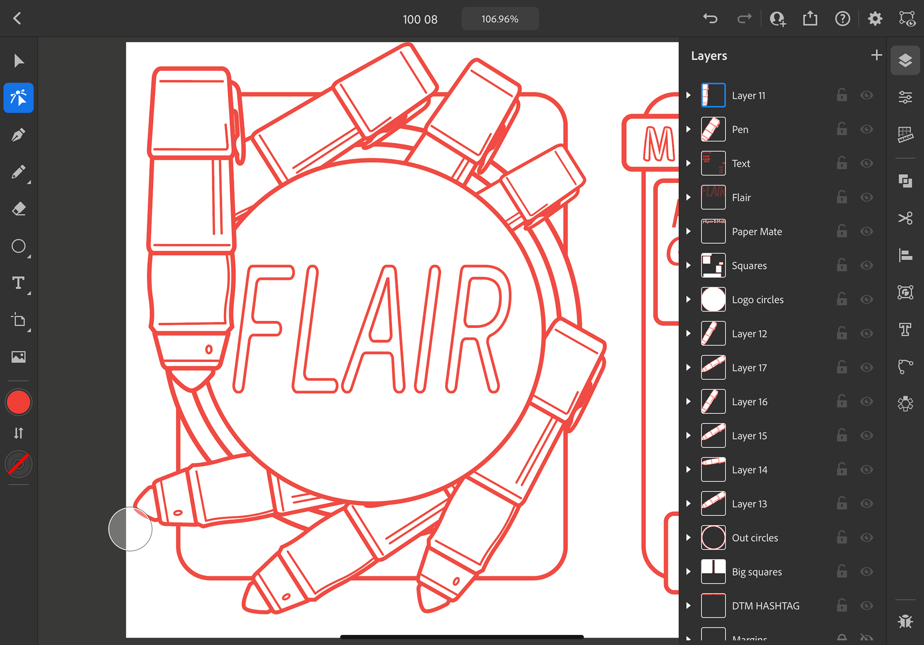This screenshot has width=924, height=645.
Task: Hide Layer 11 with eye icon
Action: [867, 95]
